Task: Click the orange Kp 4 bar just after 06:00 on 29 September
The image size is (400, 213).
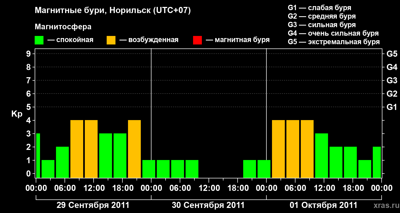Action: 77,149
